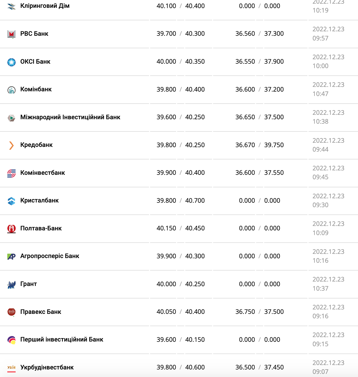
Task: Click the Грант bank logo icon
Action: (x=11, y=284)
